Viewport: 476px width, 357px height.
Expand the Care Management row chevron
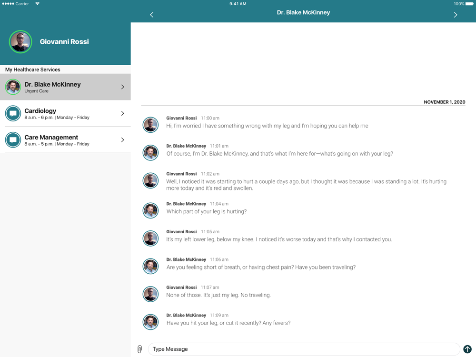123,139
